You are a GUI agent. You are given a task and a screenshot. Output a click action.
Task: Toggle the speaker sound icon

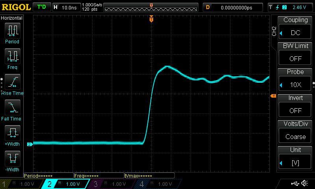coord(304,183)
